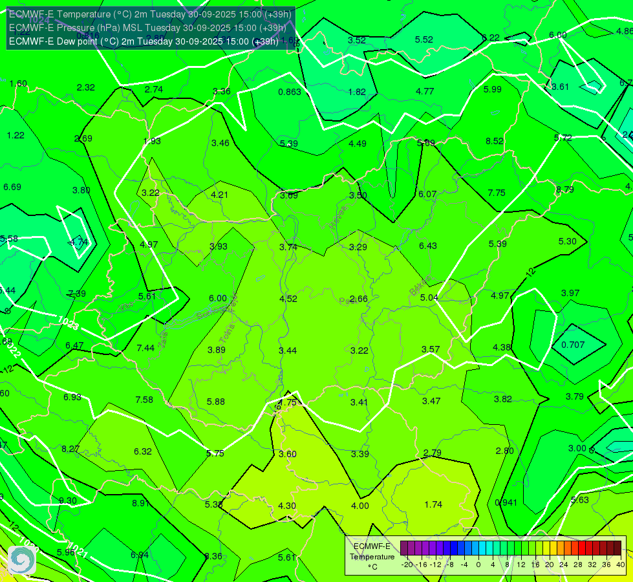The width and height of the screenshot is (633, 582).
Task: Click the dew point value 6.93
Action: pos(72,398)
